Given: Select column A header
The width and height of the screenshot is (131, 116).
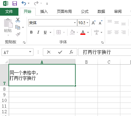Looking at the screenshot, I should [42, 62].
